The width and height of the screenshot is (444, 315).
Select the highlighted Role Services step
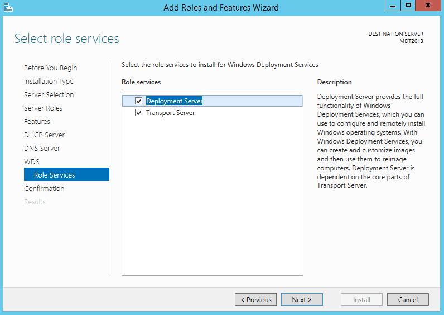pyautogui.click(x=66, y=174)
